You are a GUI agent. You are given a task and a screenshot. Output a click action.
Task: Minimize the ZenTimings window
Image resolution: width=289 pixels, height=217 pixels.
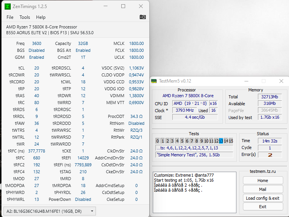click(x=106, y=6)
